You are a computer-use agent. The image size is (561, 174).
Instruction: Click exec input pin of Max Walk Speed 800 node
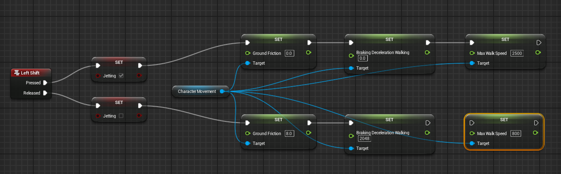pos(472,123)
